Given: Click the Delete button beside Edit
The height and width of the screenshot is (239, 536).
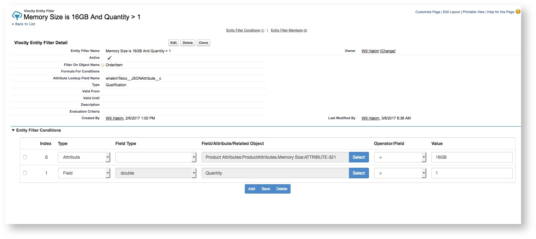Looking at the screenshot, I should pos(188,43).
